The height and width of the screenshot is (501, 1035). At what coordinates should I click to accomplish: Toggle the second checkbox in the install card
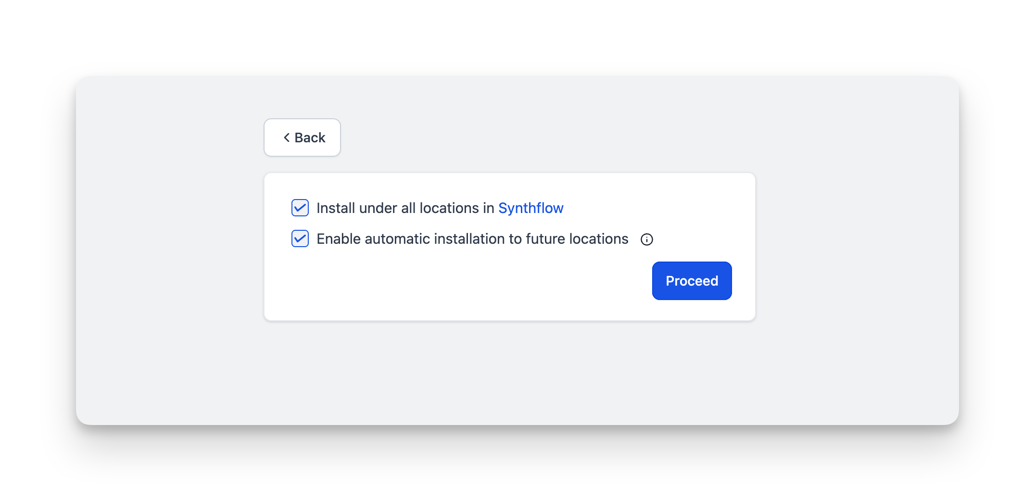(x=300, y=238)
